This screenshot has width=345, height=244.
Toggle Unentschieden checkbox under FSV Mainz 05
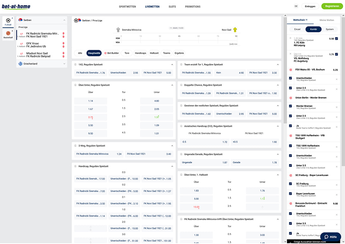[x=291, y=78]
